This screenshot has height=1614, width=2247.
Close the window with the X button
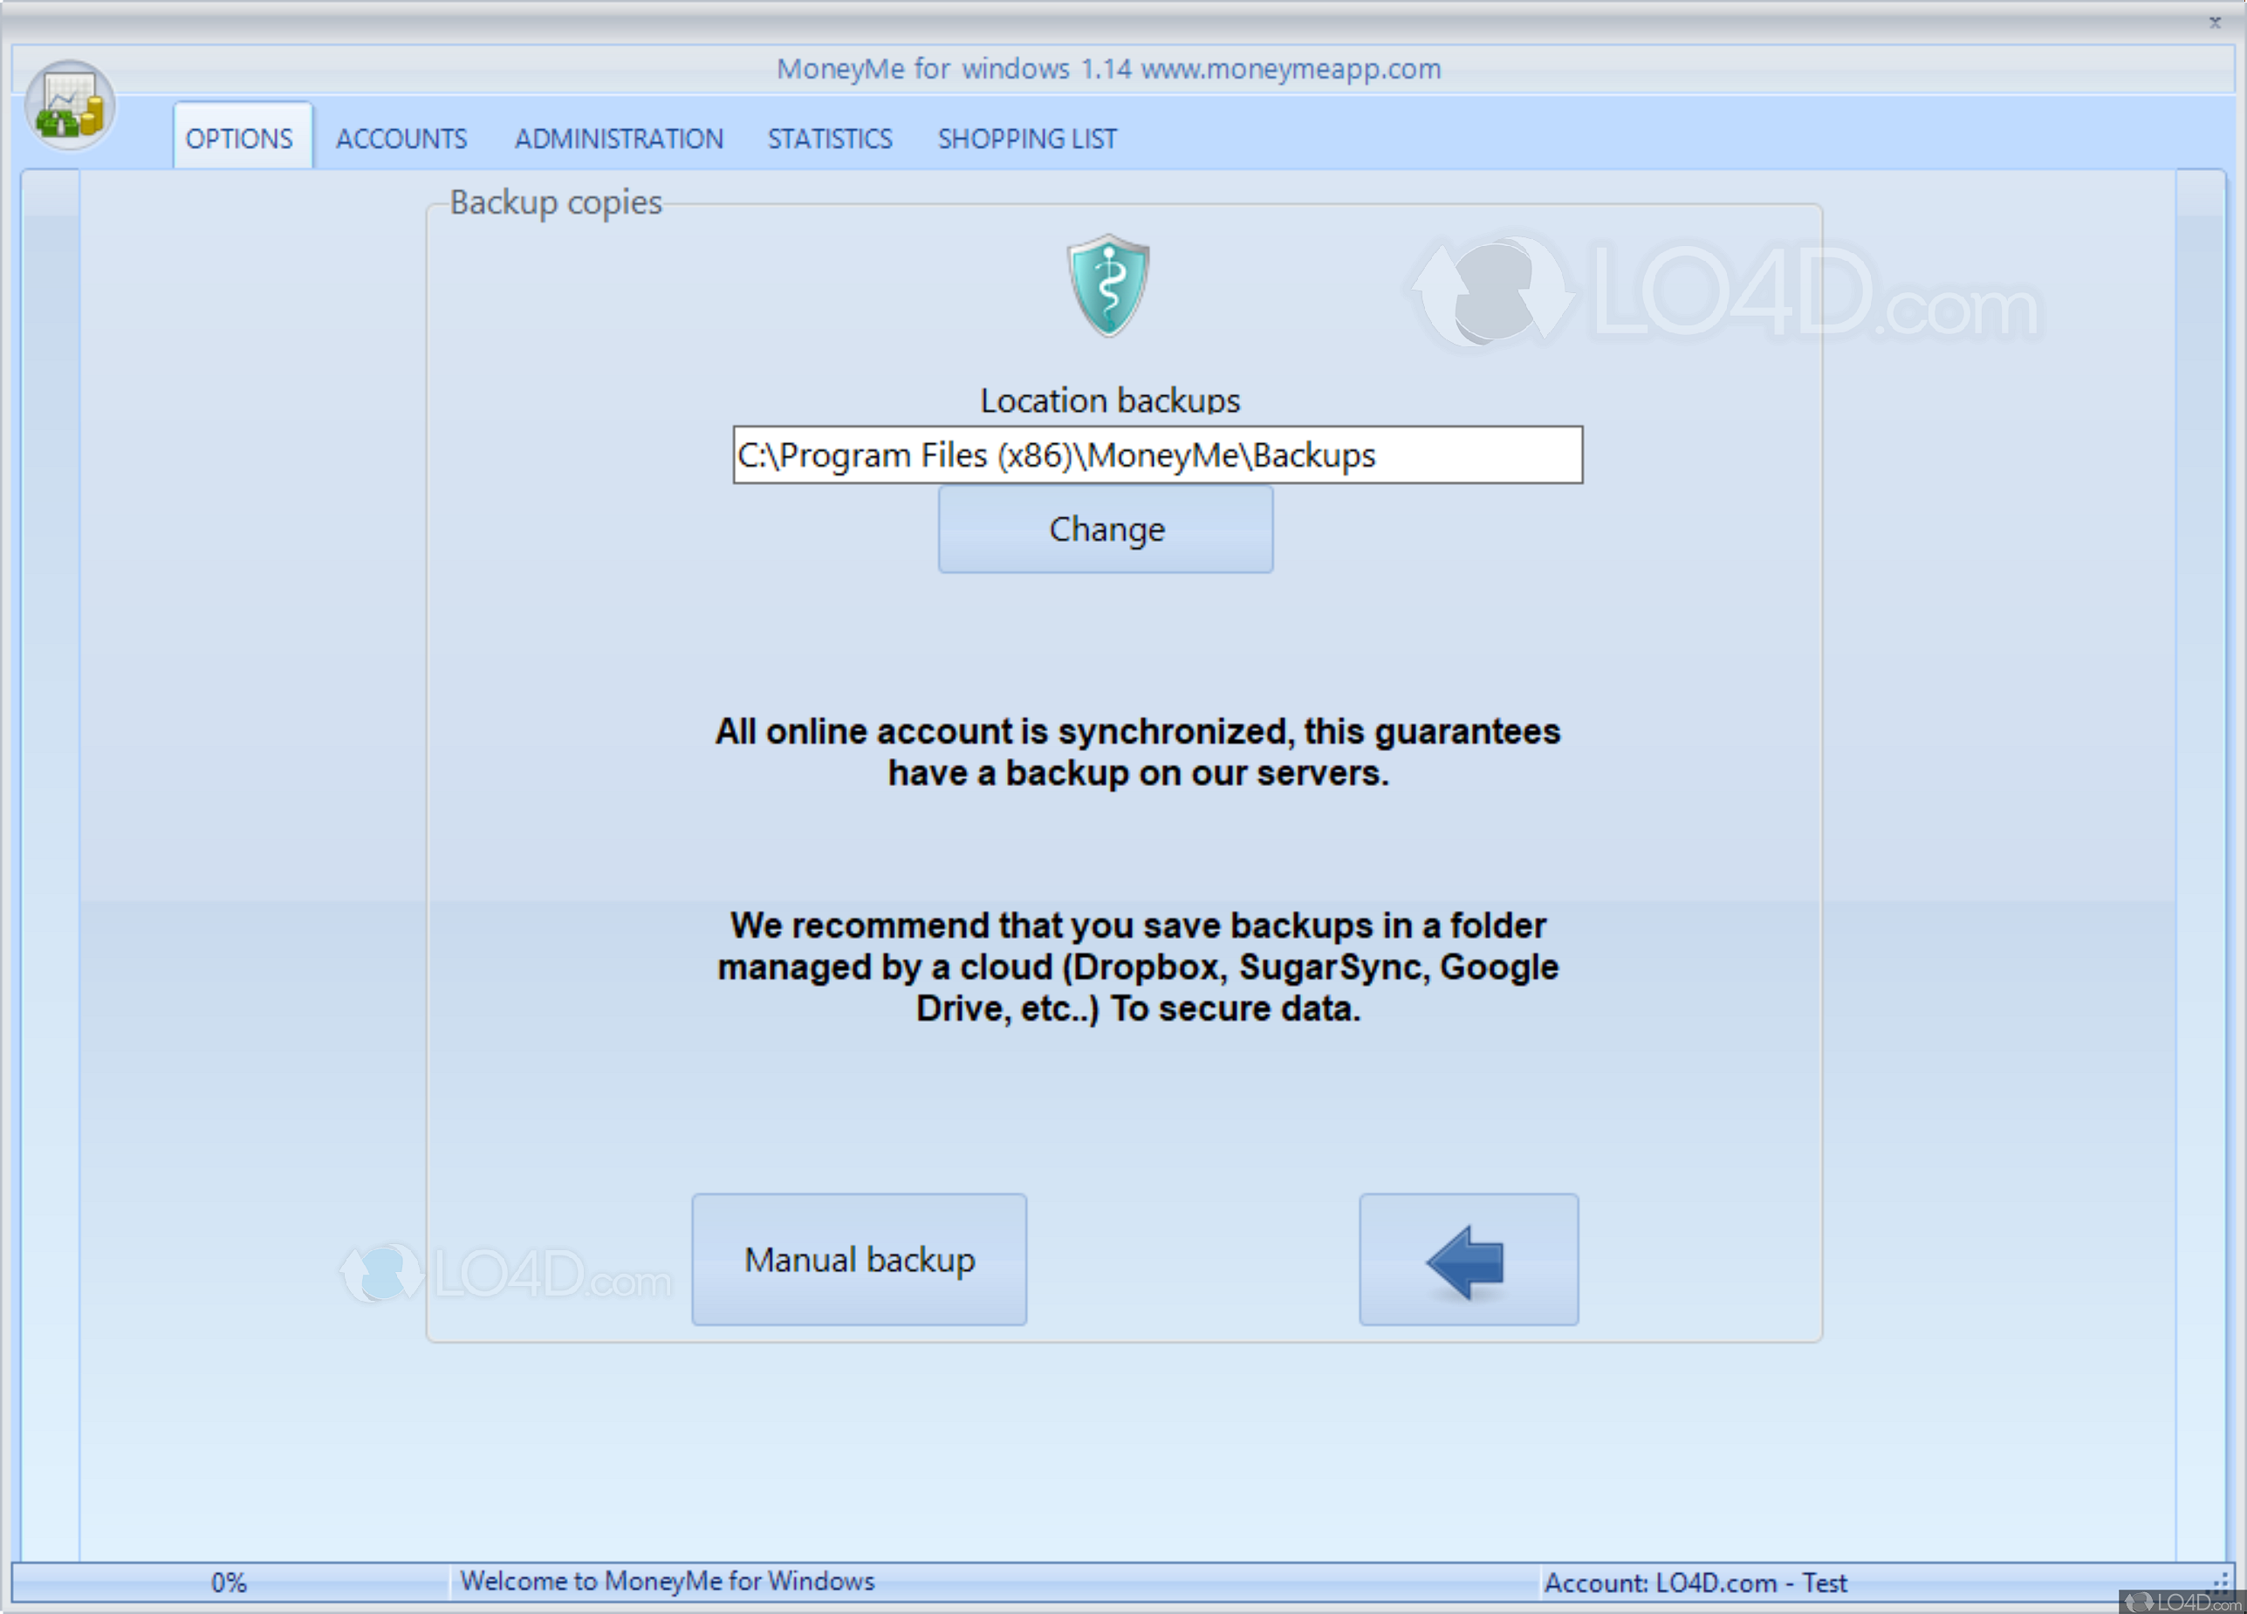[x=2215, y=22]
